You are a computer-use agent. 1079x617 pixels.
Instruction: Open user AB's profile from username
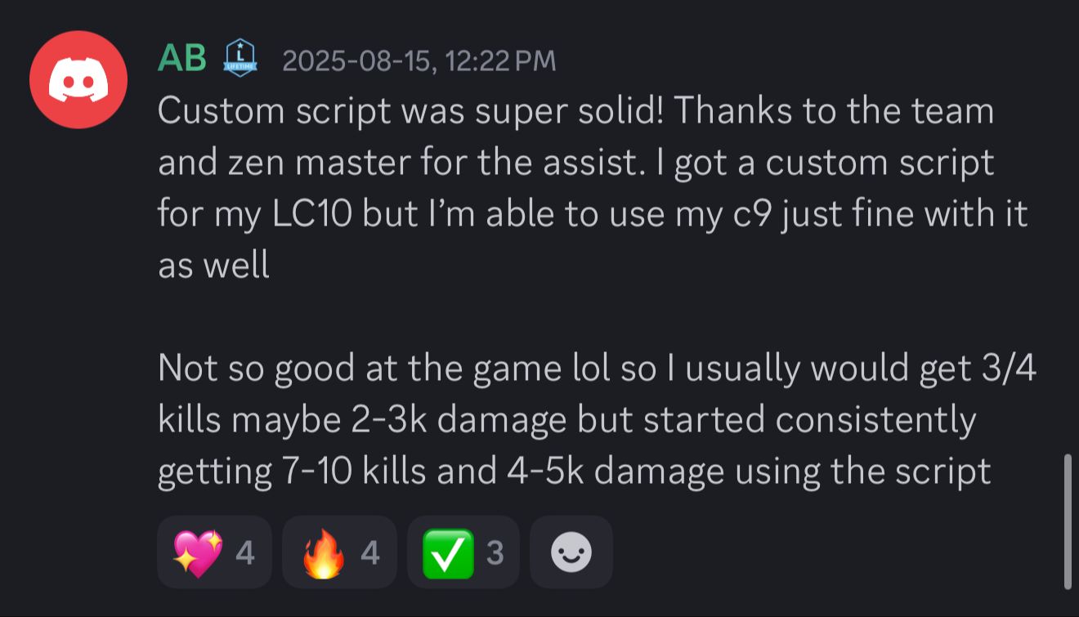181,59
